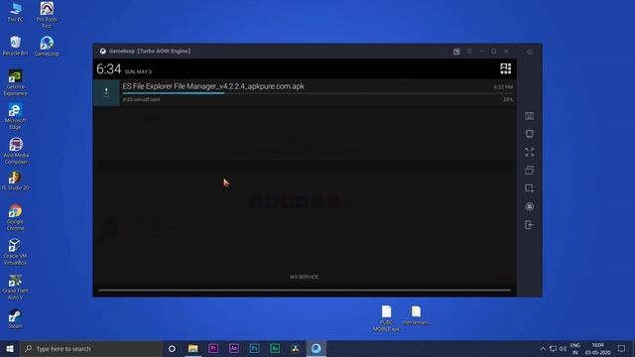Open GeForce Experience shortcut

[x=16, y=82]
